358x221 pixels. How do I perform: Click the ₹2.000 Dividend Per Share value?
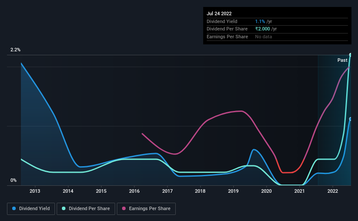263,29
